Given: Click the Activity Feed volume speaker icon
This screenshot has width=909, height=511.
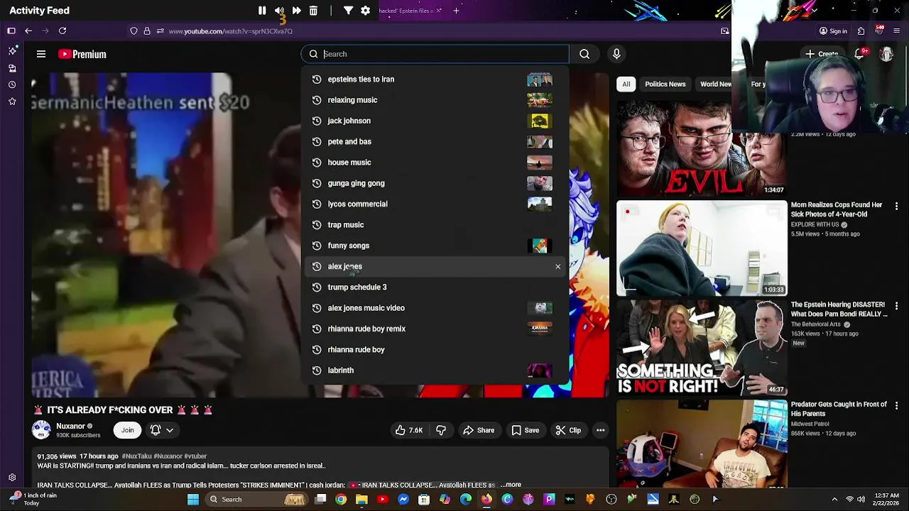Looking at the screenshot, I should 279,11.
